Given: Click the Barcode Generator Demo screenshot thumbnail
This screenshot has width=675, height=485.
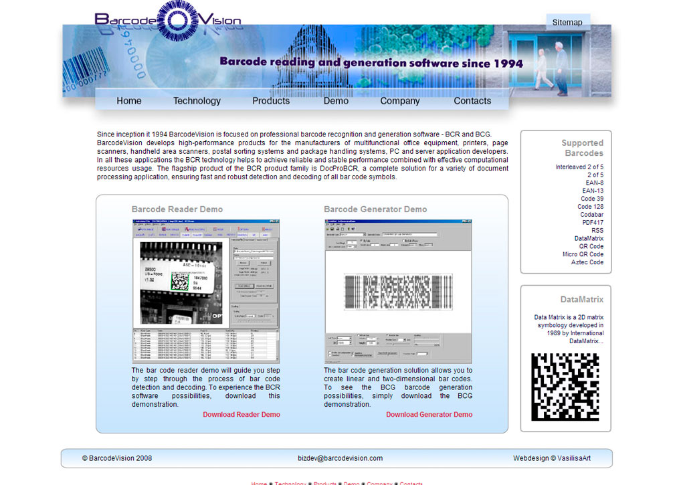Looking at the screenshot, I should [398, 292].
